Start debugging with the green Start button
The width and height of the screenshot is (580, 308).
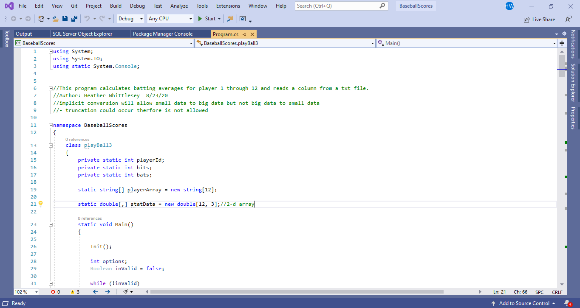[207, 19]
